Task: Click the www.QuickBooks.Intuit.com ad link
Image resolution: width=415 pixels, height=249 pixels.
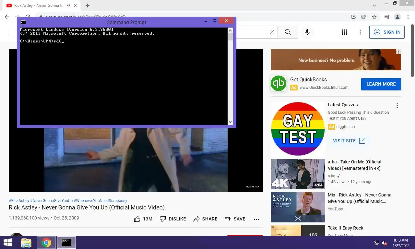Action: (324, 88)
